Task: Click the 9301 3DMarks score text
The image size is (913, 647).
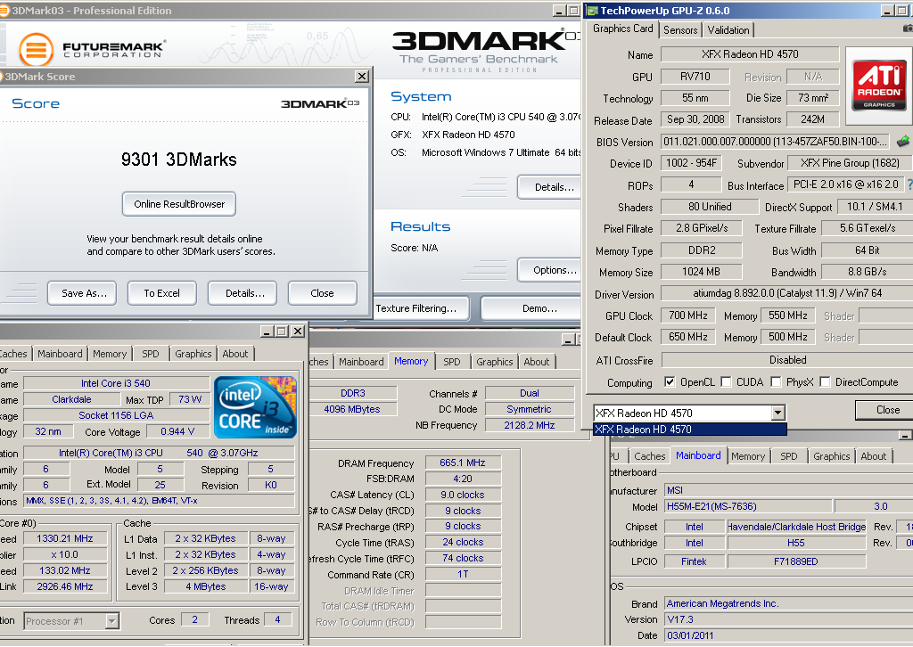Action: pos(178,160)
